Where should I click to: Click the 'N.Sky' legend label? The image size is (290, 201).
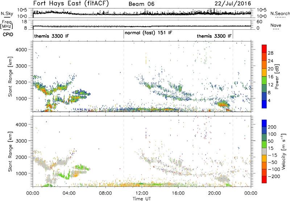[7, 13]
